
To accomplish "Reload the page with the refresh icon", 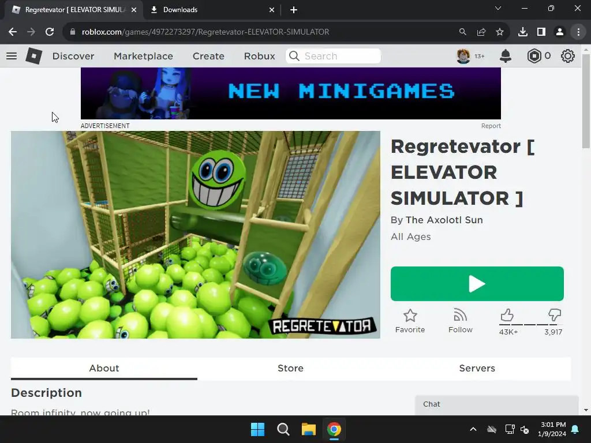I will click(x=50, y=32).
